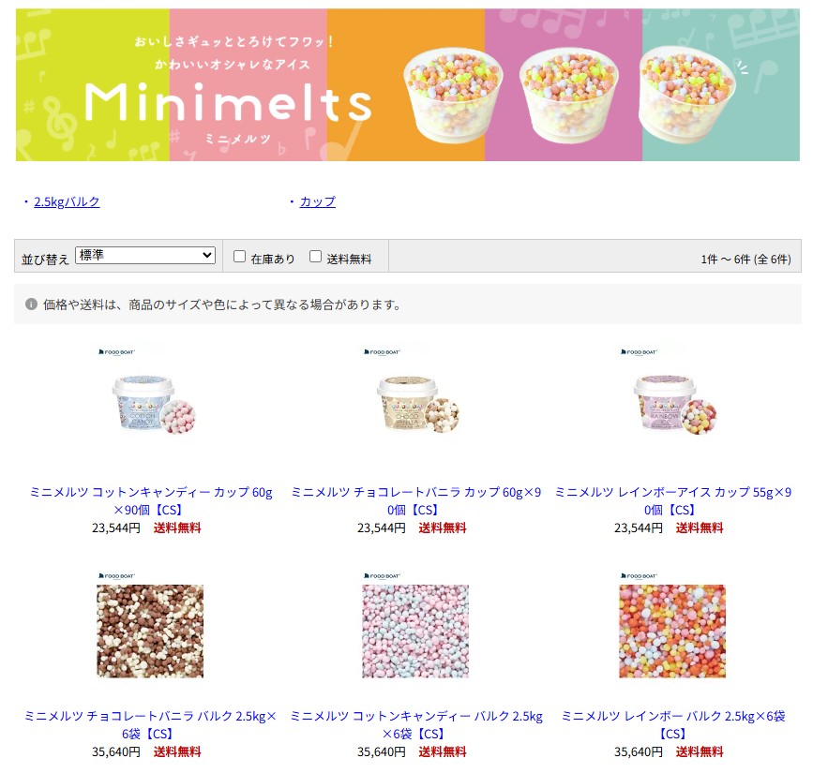Image resolution: width=828 pixels, height=773 pixels.
Task: Open ミニメルツ コットンキャンディー カップ 60g product link
Action: click(x=151, y=500)
